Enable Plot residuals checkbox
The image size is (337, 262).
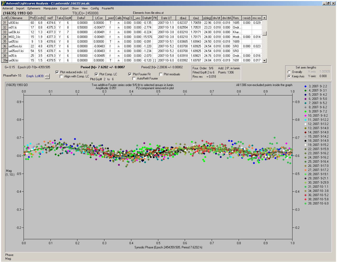(161, 74)
